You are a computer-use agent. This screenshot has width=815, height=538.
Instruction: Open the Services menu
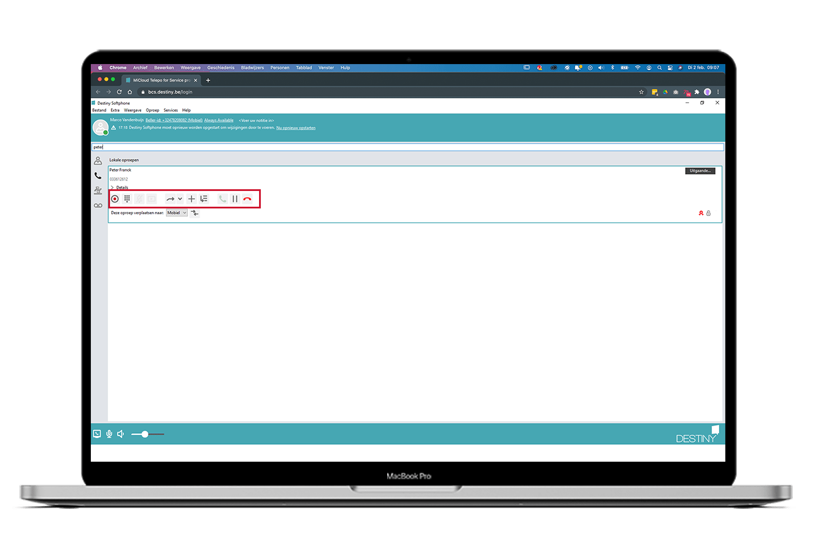pos(171,110)
